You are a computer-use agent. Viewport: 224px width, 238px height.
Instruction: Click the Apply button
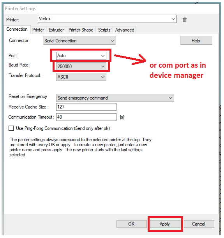pyautogui.click(x=165, y=224)
